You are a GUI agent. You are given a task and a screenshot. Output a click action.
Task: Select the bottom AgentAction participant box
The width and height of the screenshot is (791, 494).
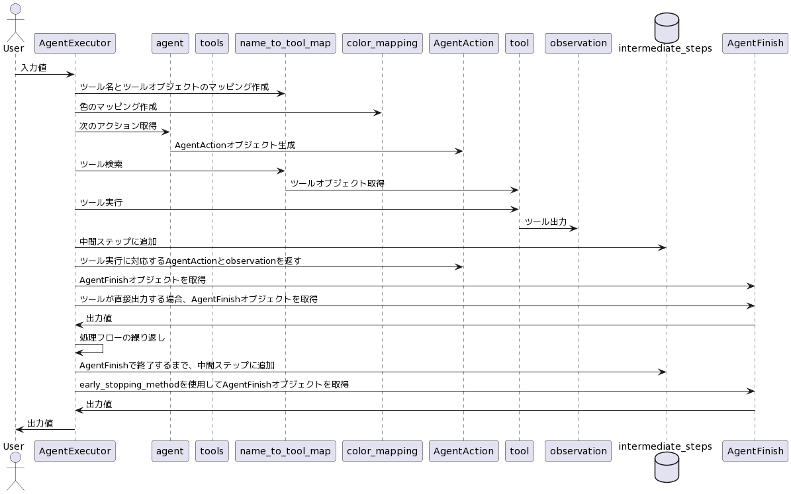[463, 451]
